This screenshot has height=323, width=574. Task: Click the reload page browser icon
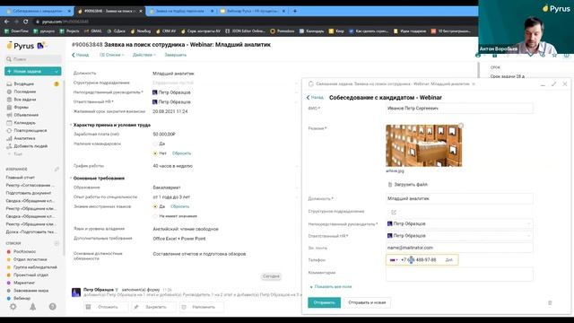26,22
